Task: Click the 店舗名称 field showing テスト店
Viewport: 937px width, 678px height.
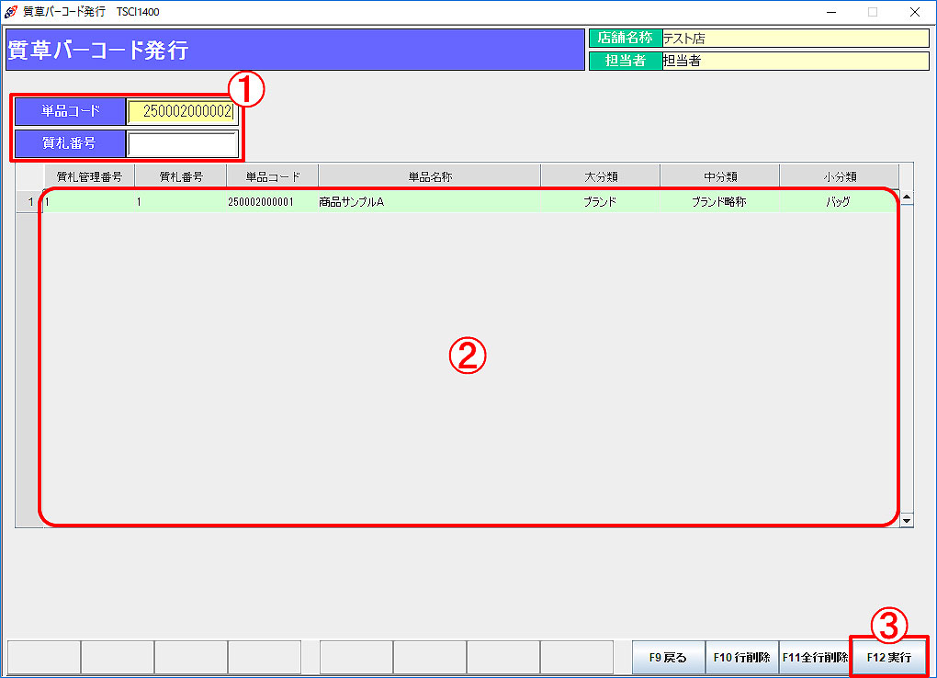Action: (x=796, y=39)
